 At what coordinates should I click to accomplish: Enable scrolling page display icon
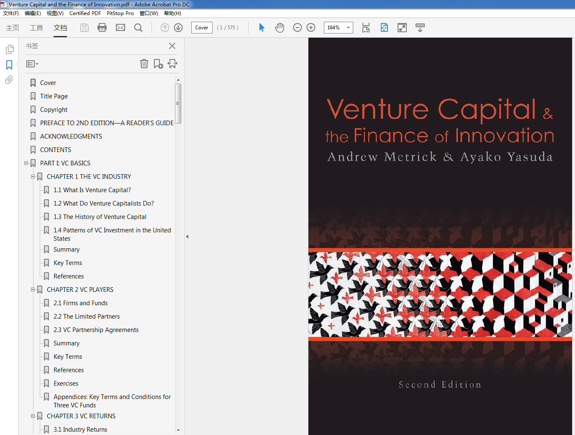pyautogui.click(x=366, y=28)
